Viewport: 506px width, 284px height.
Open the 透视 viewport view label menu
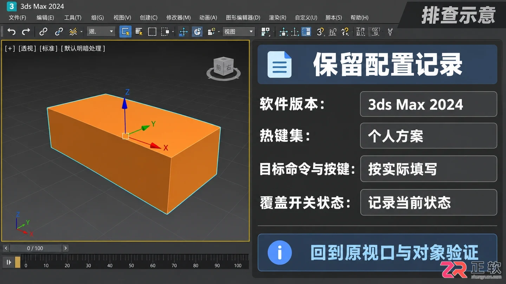click(x=27, y=48)
